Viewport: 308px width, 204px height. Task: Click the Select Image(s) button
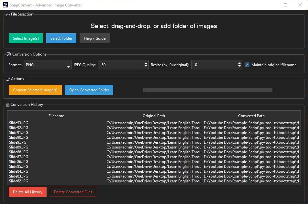pyautogui.click(x=26, y=38)
